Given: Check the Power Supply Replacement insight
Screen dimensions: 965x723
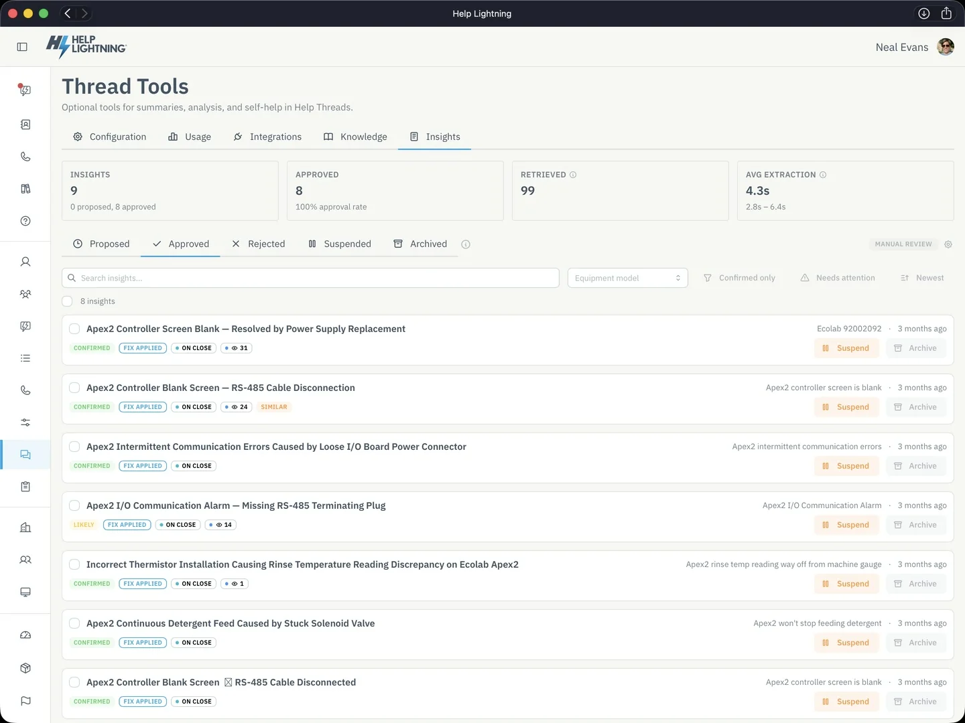Looking at the screenshot, I should click(x=74, y=329).
